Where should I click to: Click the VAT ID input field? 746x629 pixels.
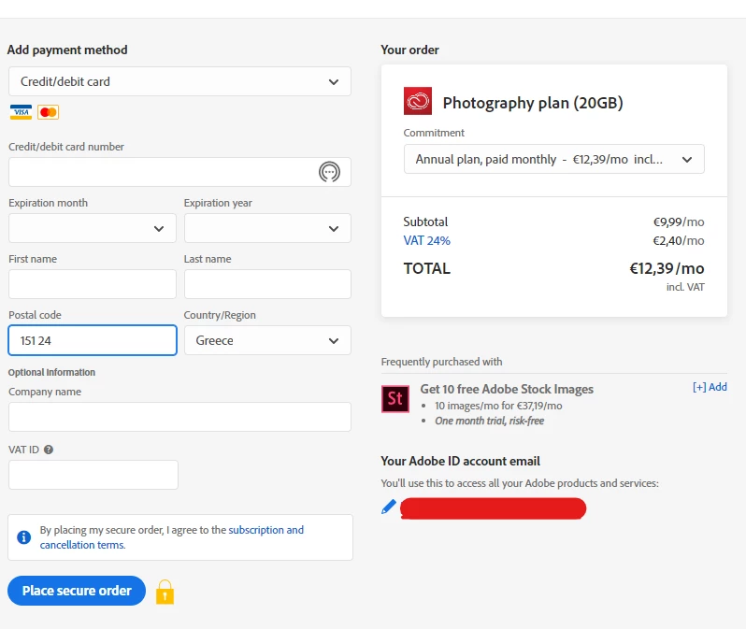[93, 475]
